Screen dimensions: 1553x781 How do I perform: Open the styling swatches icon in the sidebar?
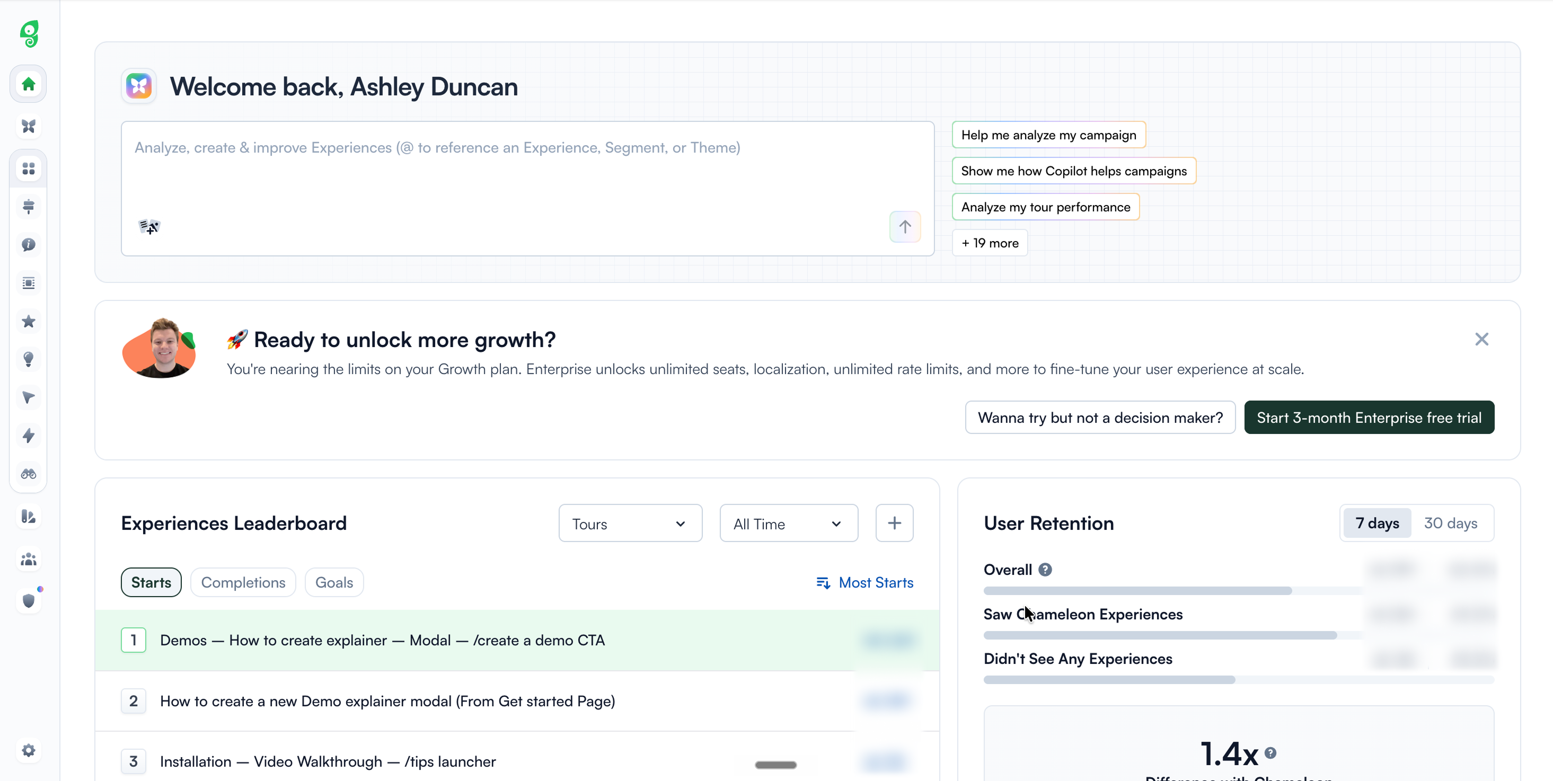pyautogui.click(x=28, y=517)
